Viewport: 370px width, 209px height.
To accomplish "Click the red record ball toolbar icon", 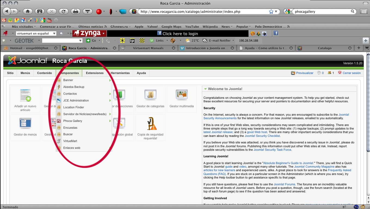I will pos(99,11).
